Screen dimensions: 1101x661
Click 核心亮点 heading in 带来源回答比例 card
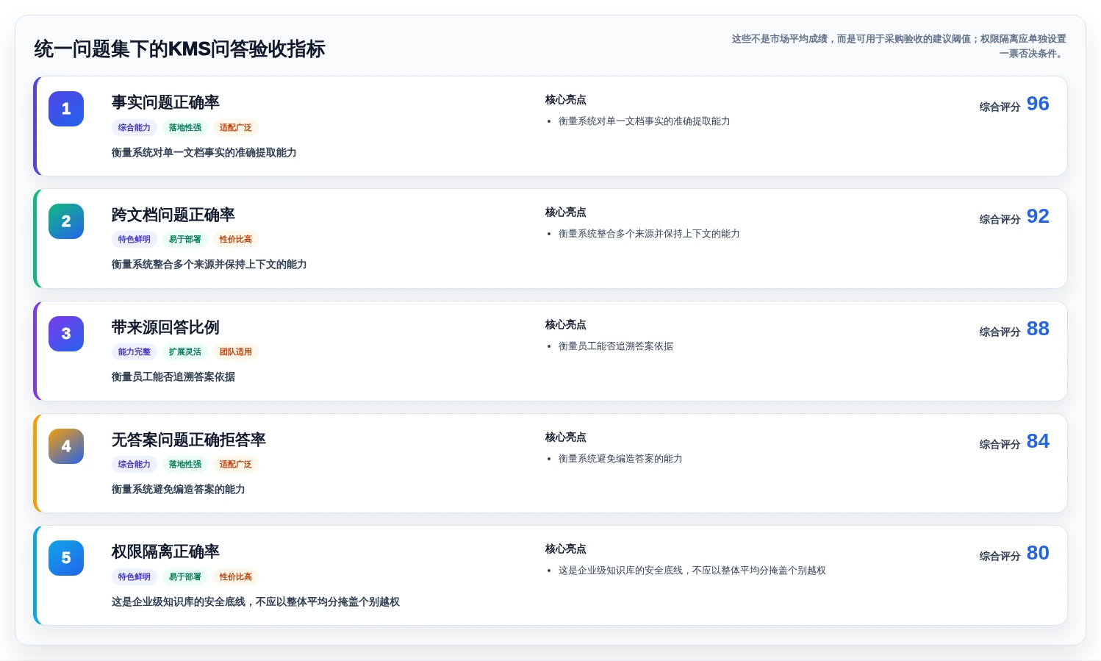coord(566,324)
